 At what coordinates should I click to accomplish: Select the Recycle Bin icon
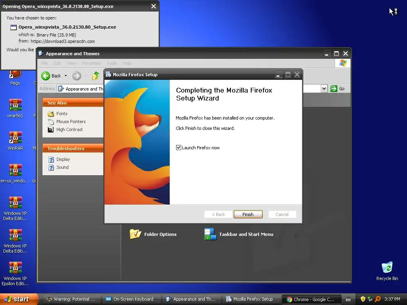tap(387, 271)
